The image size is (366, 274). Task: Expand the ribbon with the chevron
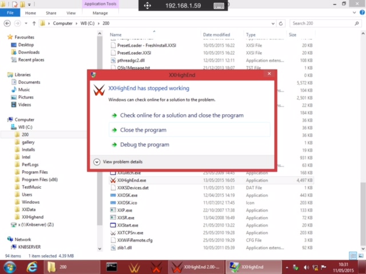355,13
